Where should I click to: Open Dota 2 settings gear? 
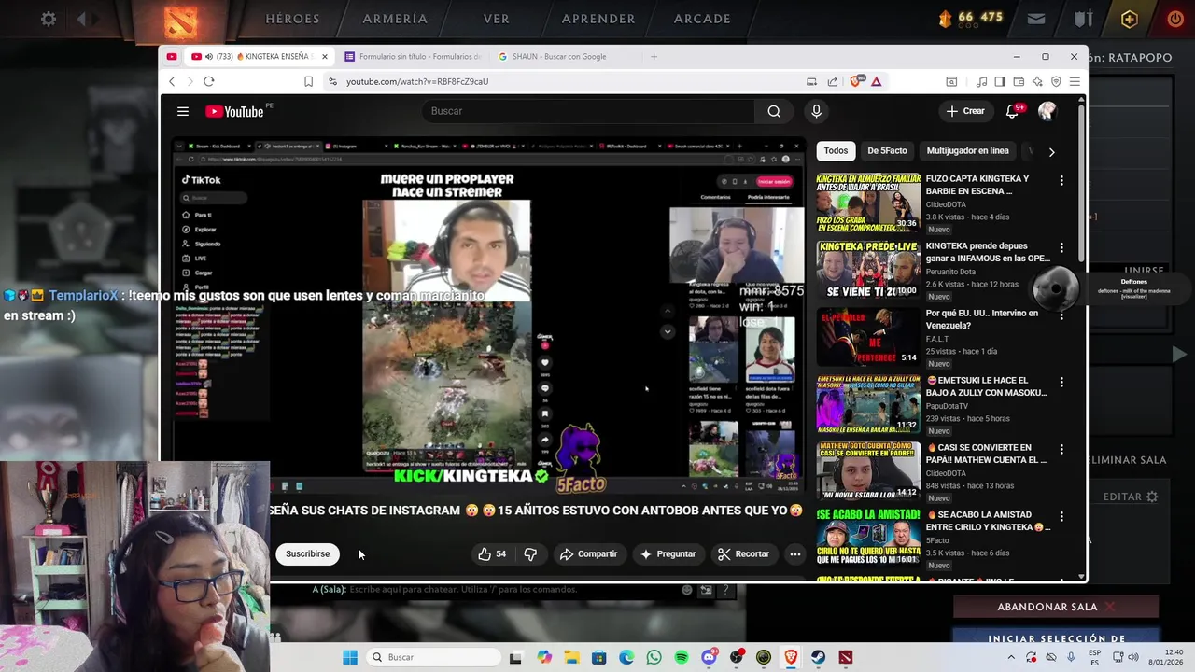[49, 19]
